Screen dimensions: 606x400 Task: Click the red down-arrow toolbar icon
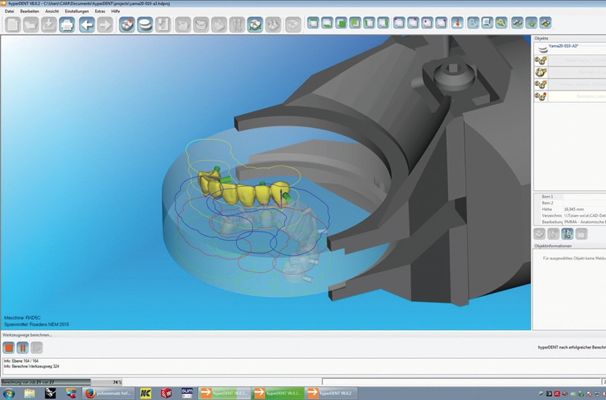(457, 23)
